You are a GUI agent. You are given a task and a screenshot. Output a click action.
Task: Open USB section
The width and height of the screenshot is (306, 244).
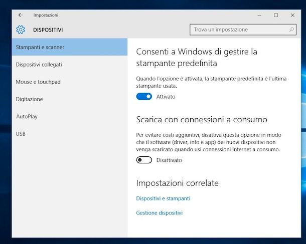69,134
